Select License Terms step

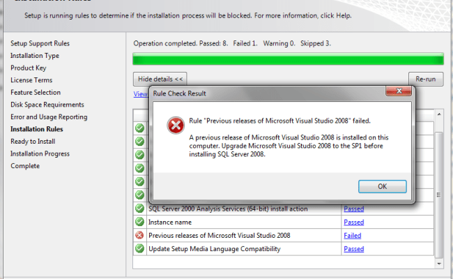tap(31, 80)
